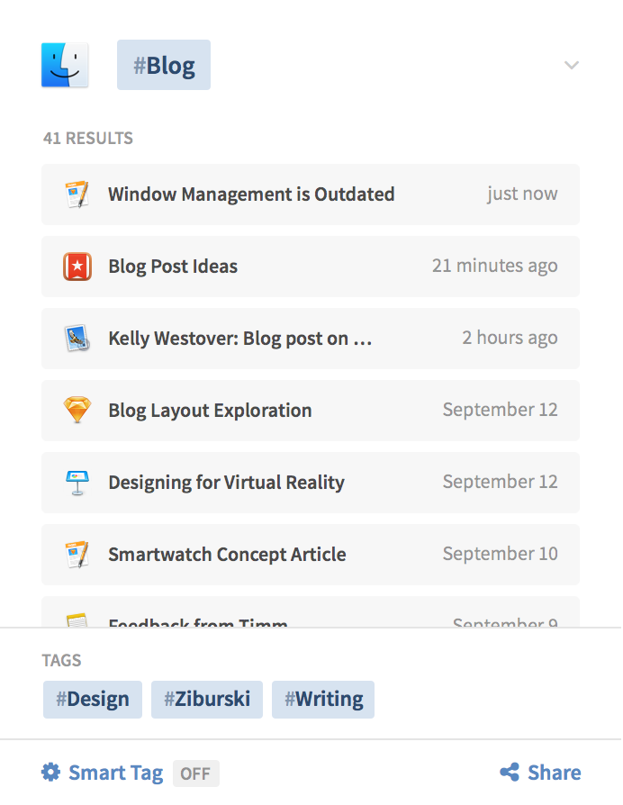This screenshot has height=805, width=623.
Task: Click the #Blog tag label
Action: (163, 64)
